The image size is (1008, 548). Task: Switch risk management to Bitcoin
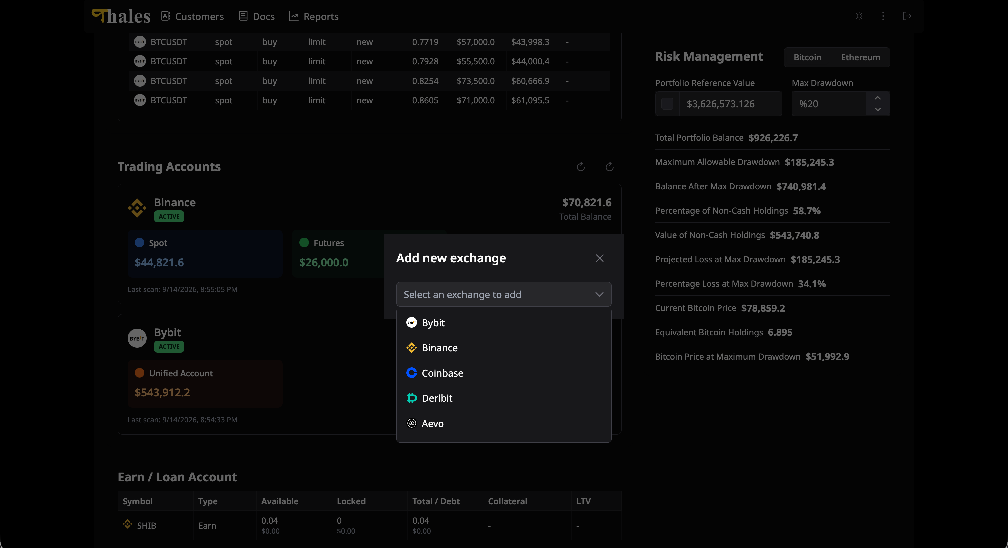point(807,57)
